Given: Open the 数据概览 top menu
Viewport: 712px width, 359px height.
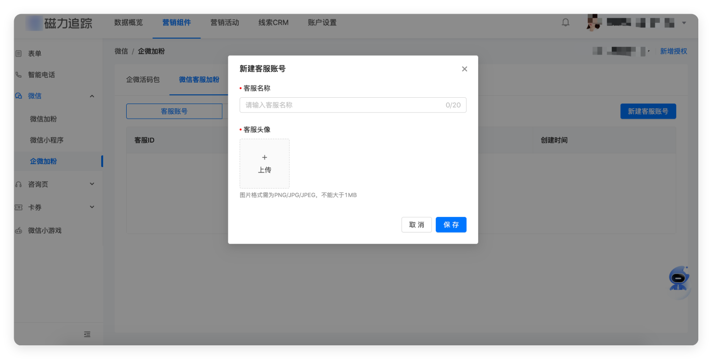Looking at the screenshot, I should (129, 22).
